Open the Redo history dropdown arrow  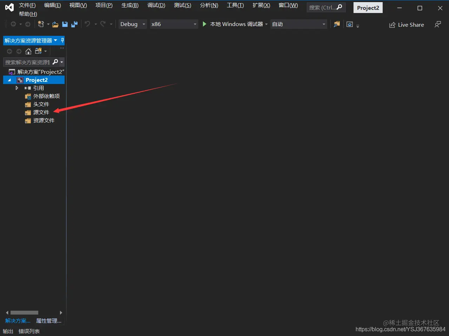coord(111,24)
